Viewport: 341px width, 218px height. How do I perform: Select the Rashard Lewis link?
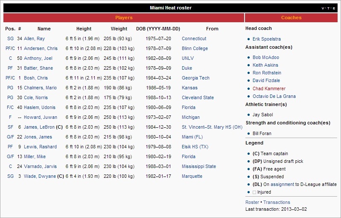40,147
